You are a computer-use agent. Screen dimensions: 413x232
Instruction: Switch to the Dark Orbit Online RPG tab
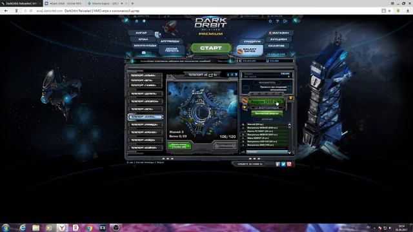pyautogui.click(x=64, y=3)
